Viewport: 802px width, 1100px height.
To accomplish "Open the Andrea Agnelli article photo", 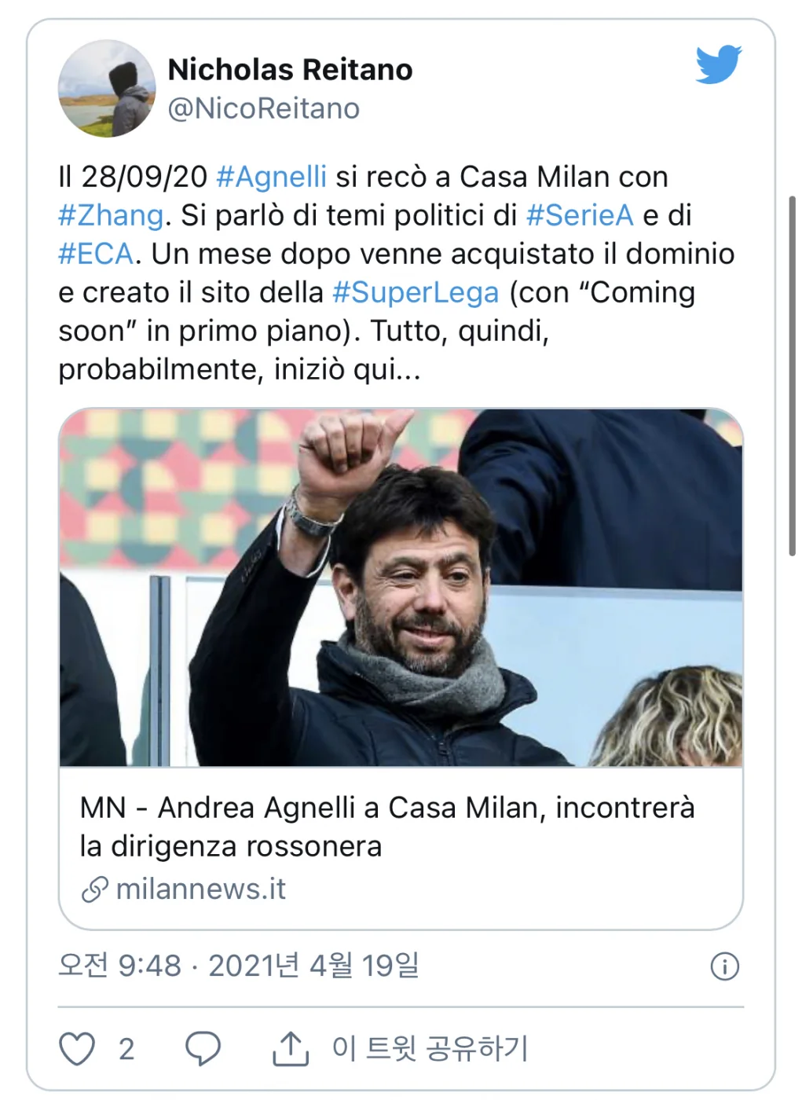I will [401, 588].
